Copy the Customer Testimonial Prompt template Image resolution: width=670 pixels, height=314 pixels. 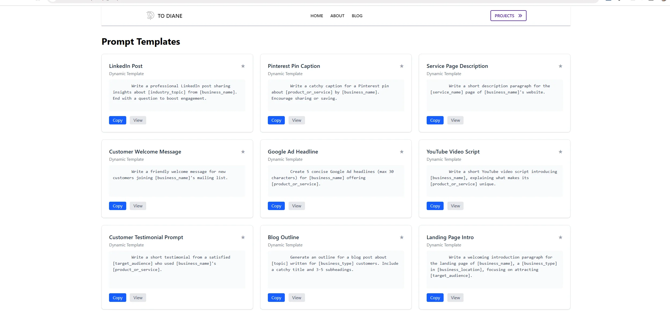tap(117, 298)
